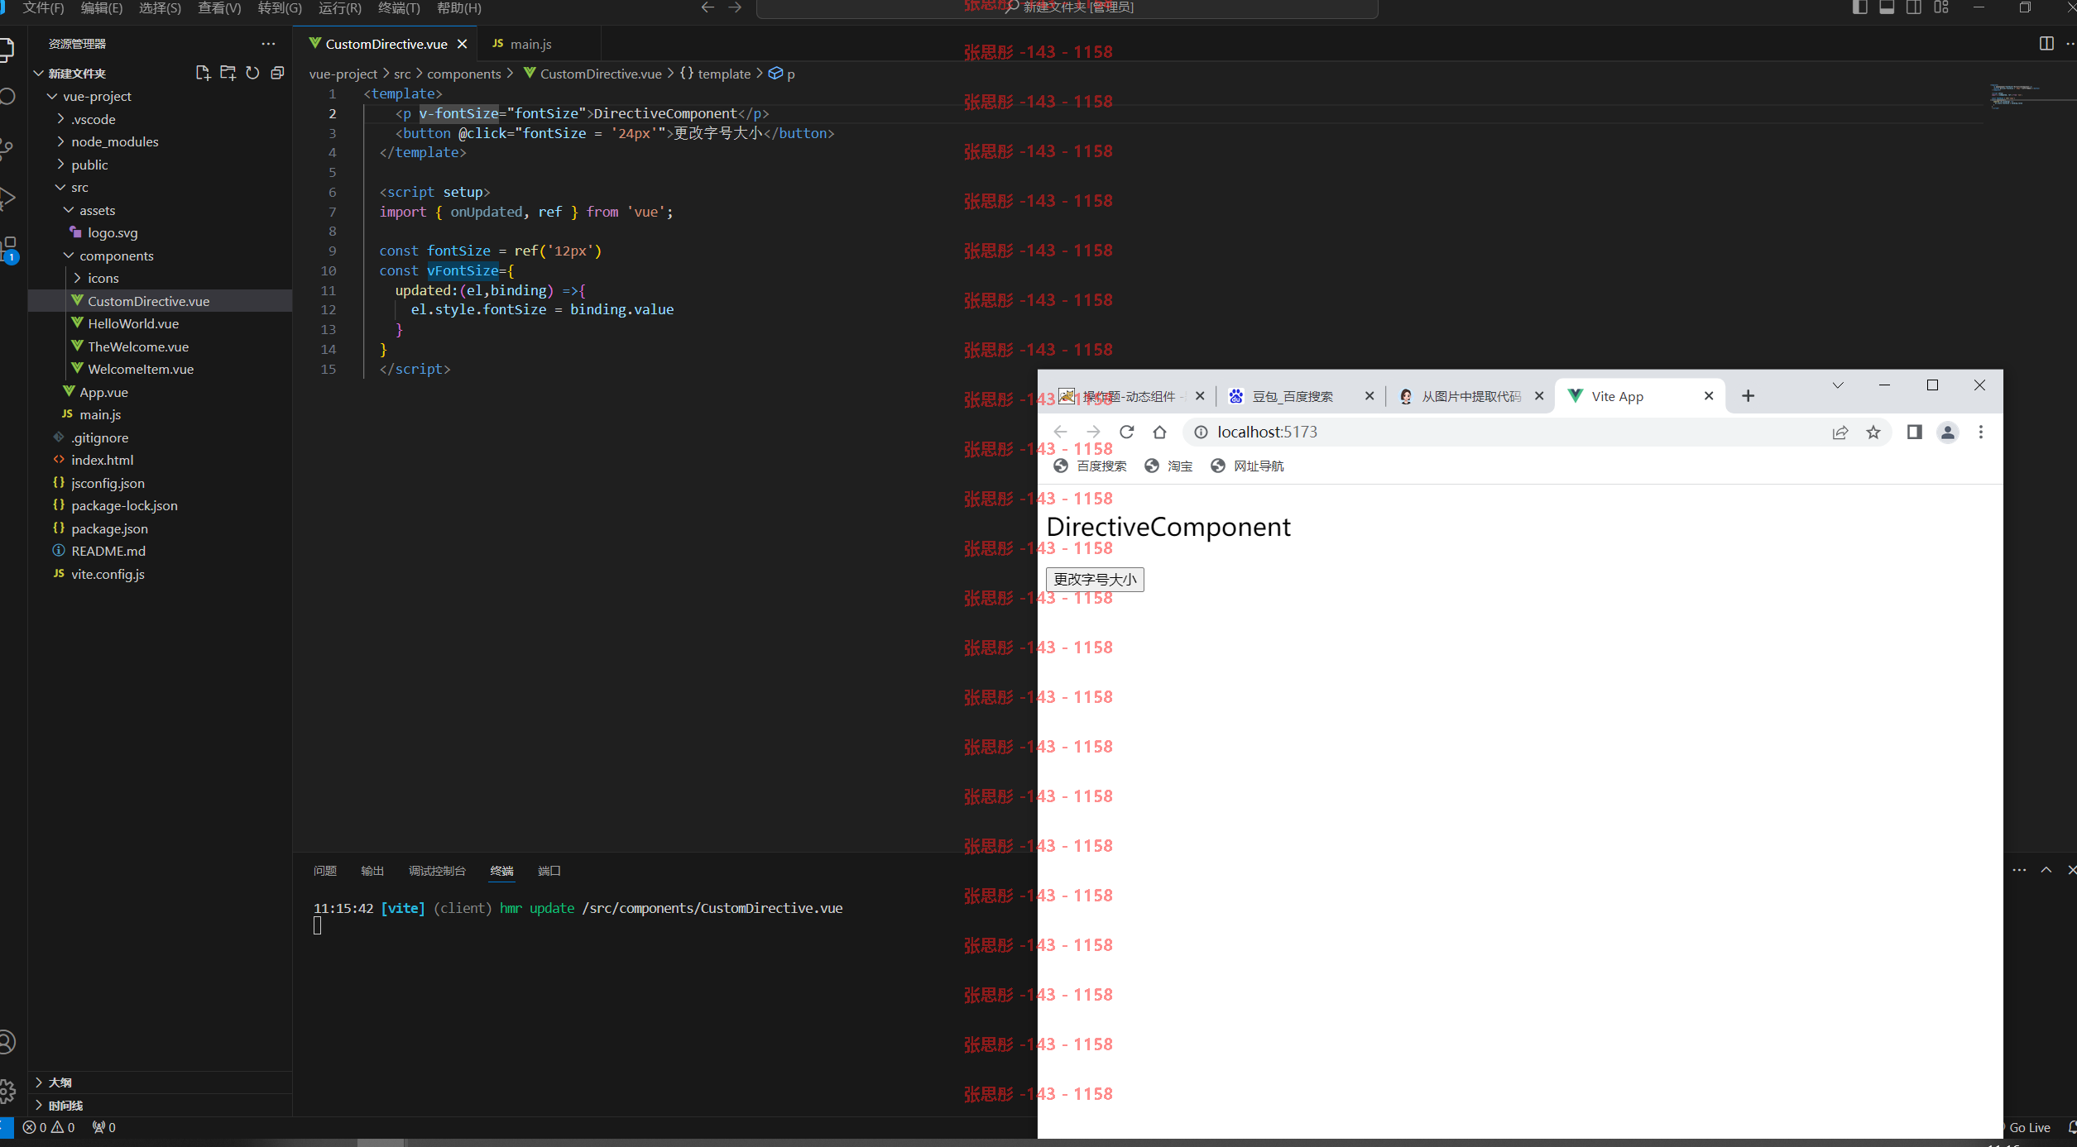Open terminal panel more actions

tap(2019, 870)
